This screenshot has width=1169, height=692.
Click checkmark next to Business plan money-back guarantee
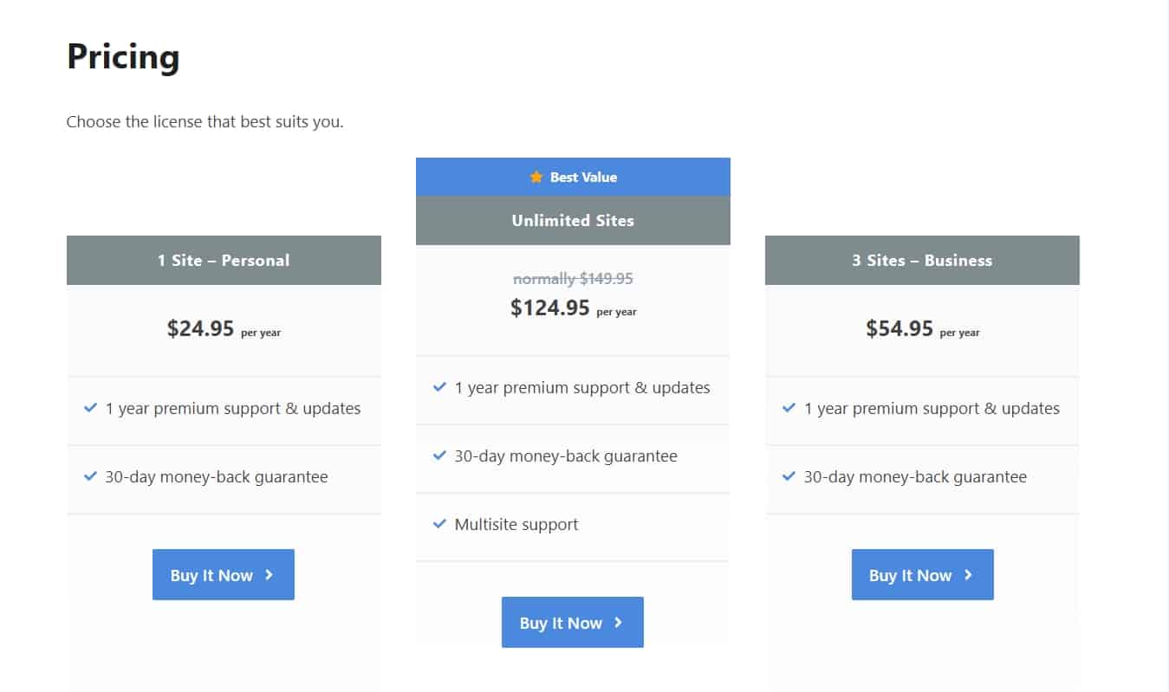(789, 475)
